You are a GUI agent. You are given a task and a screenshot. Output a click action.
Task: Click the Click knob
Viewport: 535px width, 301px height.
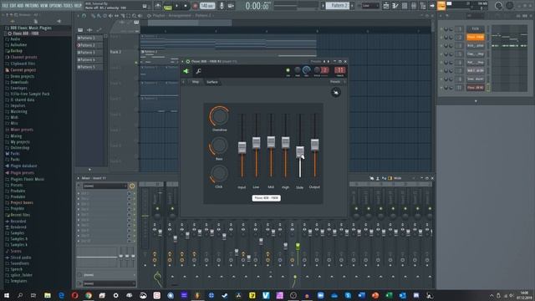click(219, 173)
